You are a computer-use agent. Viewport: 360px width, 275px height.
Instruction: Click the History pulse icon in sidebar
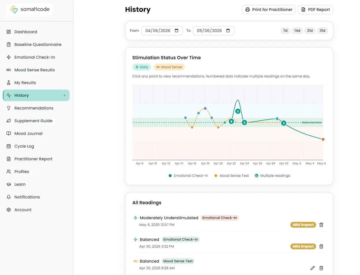pos(9,95)
